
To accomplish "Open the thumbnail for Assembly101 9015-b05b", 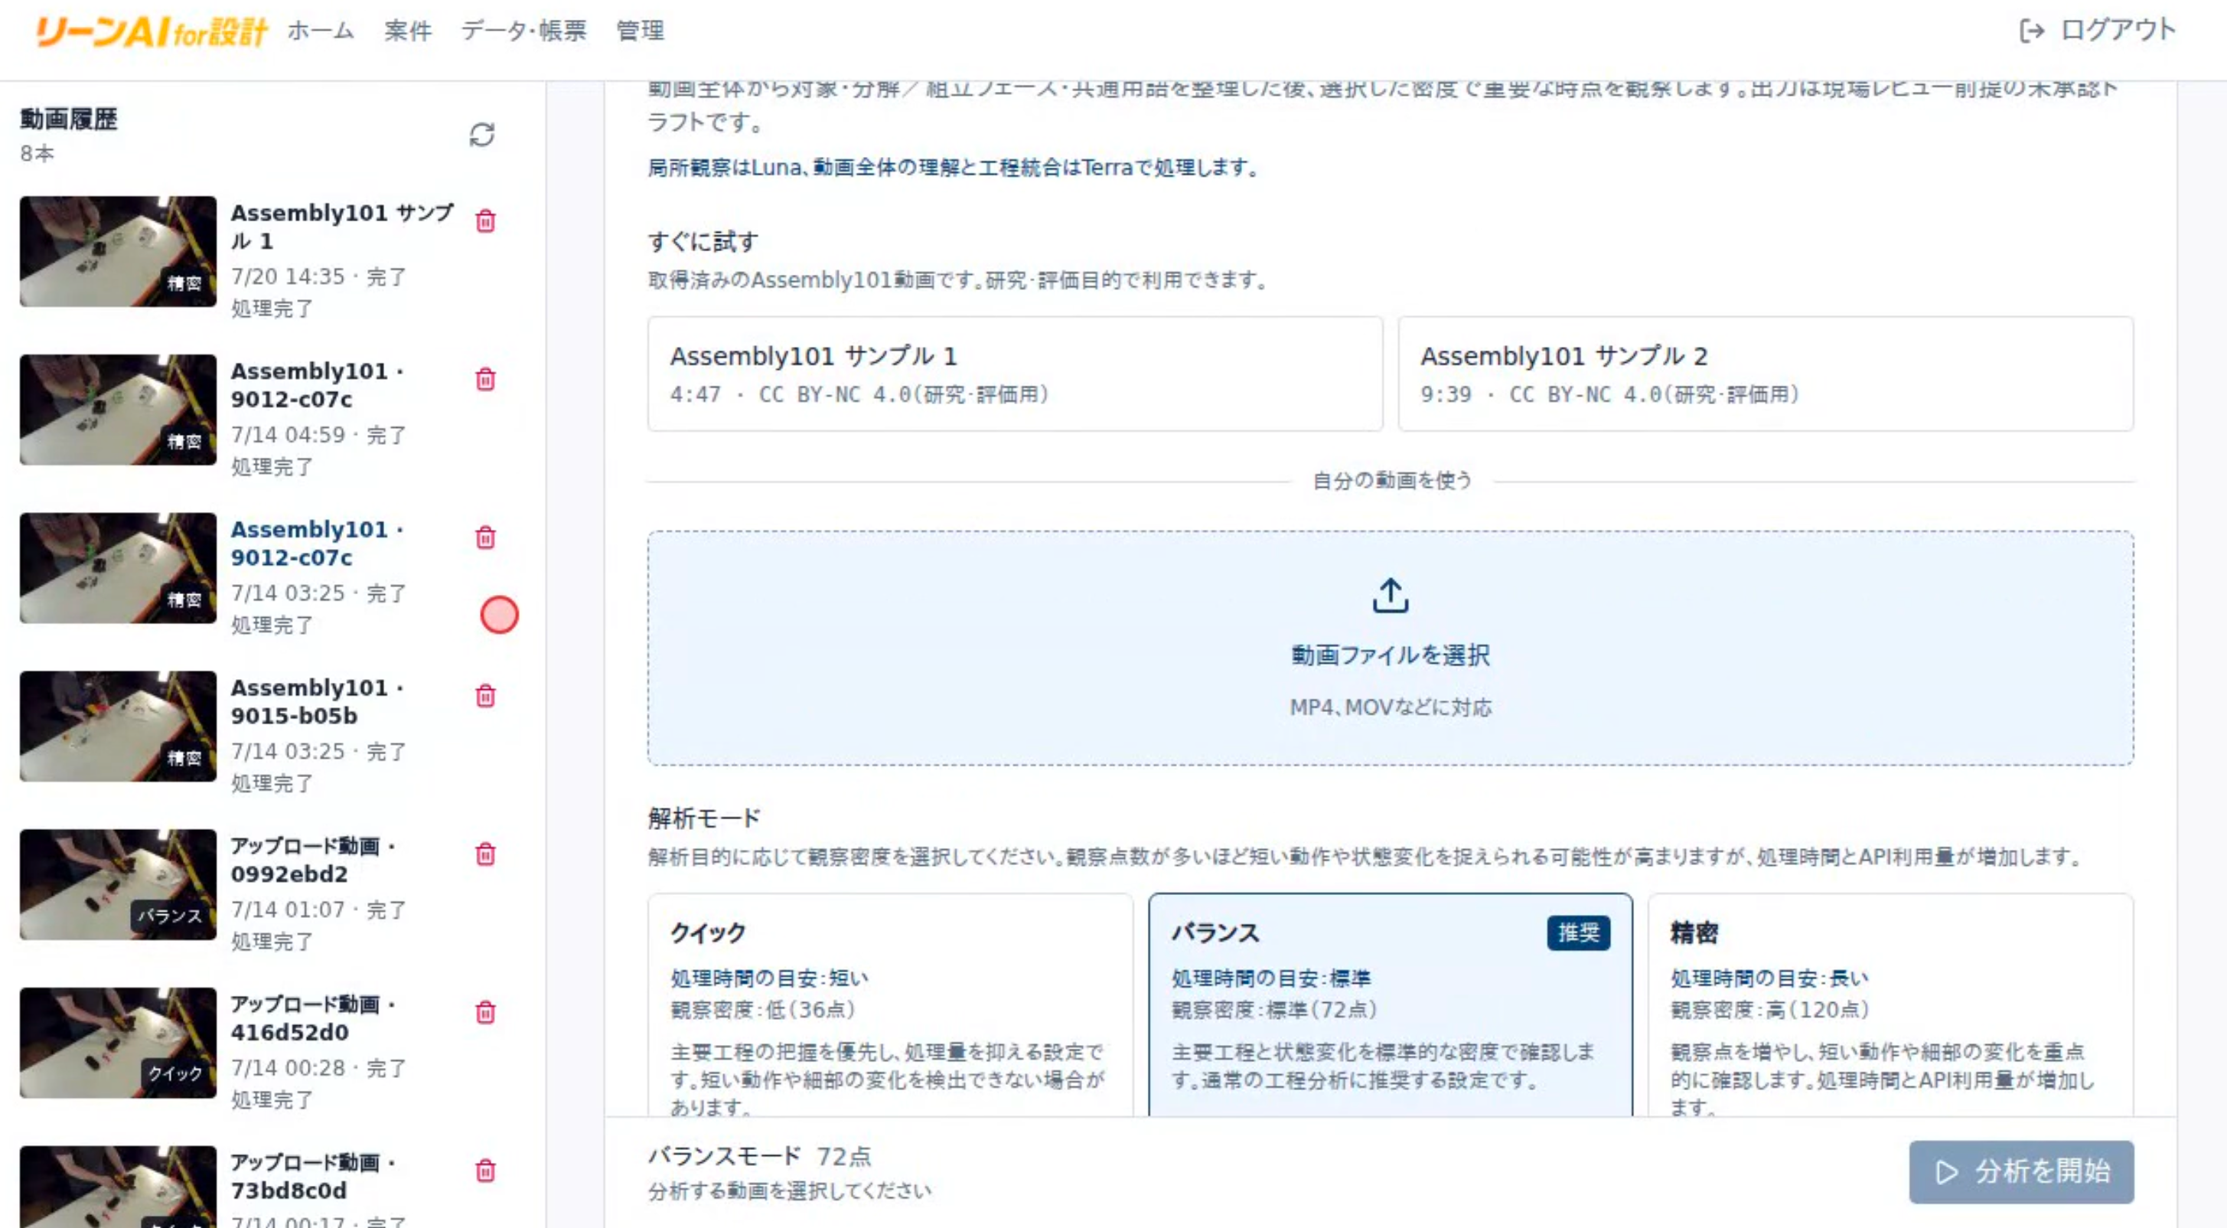I will pos(119,727).
